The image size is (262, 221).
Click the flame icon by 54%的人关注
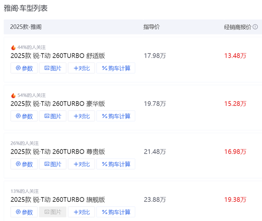(x=14, y=96)
